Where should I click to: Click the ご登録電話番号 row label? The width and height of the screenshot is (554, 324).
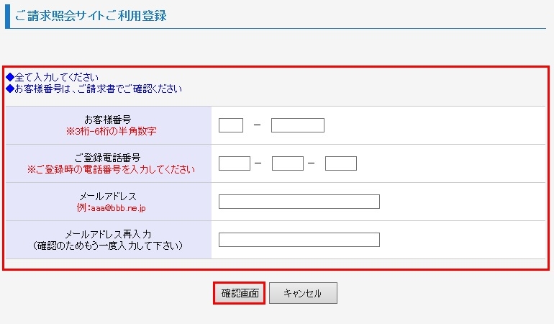pyautogui.click(x=108, y=158)
